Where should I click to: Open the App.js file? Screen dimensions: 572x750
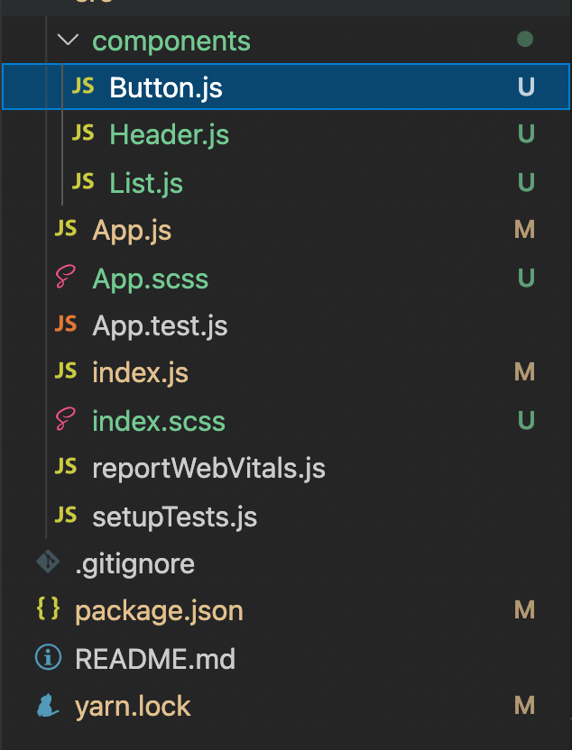[x=132, y=231]
